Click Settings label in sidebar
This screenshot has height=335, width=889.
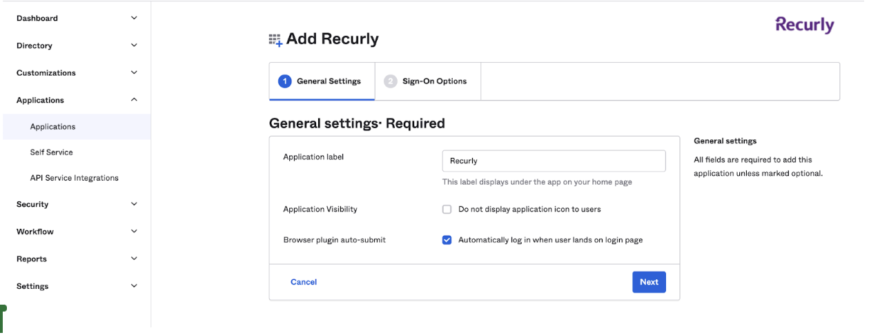coord(32,286)
